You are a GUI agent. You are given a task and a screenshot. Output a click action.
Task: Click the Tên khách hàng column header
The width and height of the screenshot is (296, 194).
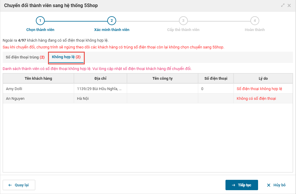[x=38, y=79]
